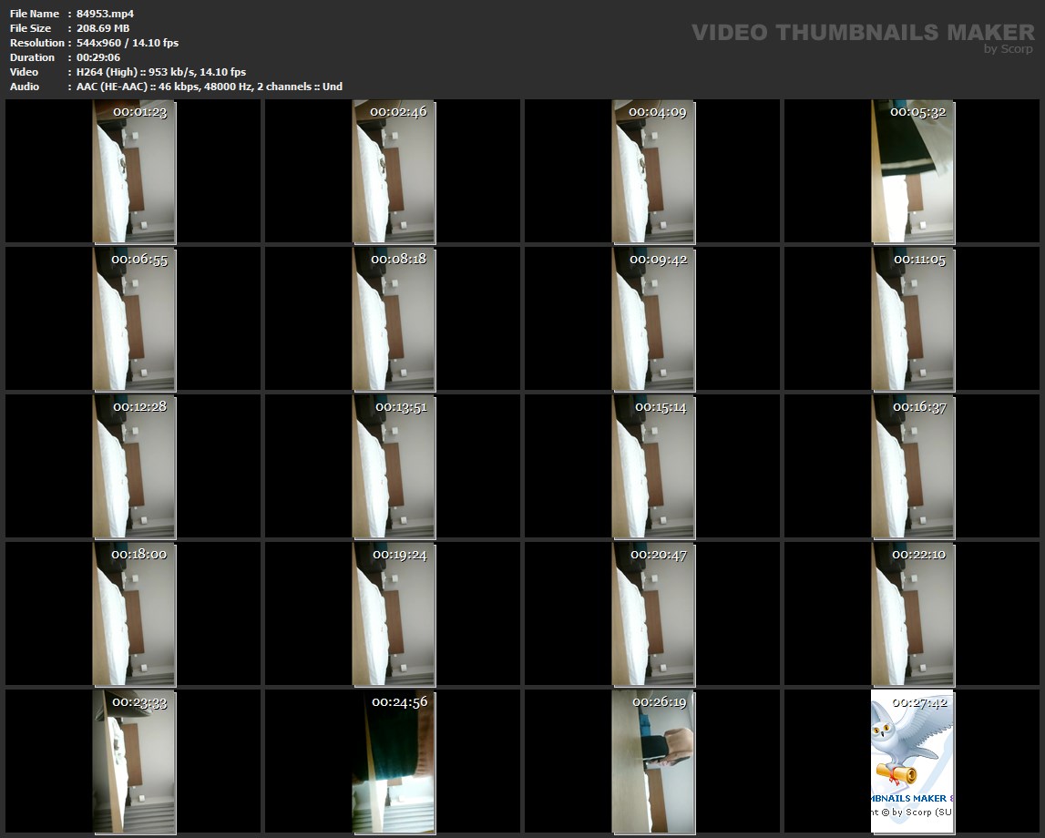Select the frame at 00:18:00
The image size is (1045, 838).
[x=134, y=614]
